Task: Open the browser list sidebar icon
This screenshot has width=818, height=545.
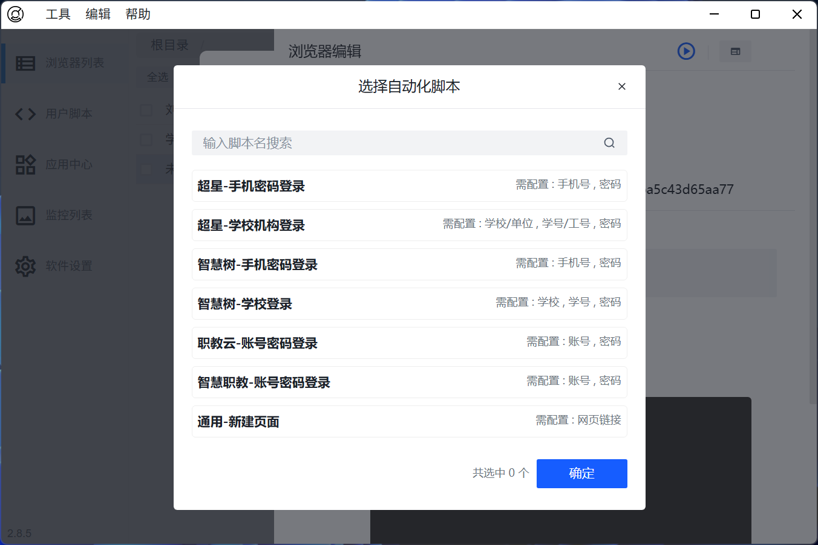Action: [25, 63]
